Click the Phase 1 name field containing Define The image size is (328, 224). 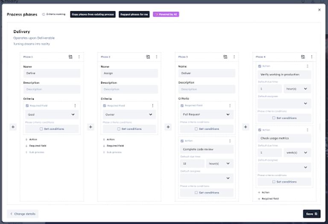pyautogui.click(x=52, y=73)
